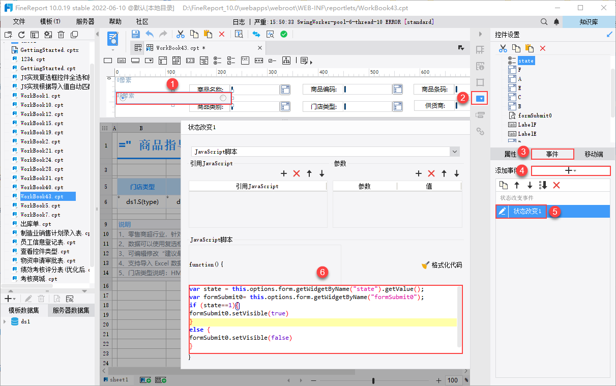Select the label 'lab' widget in widget bar
This screenshot has height=386, width=616.
[x=121, y=61]
